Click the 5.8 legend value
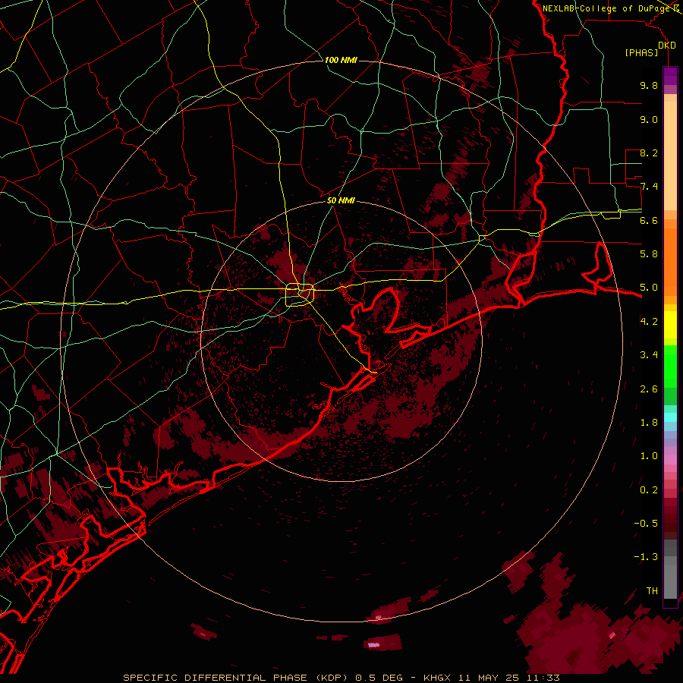 (649, 254)
